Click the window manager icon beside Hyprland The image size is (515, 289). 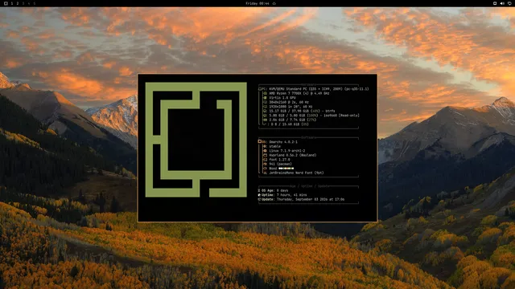pos(265,155)
